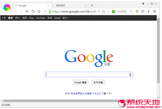The width and height of the screenshot is (162, 109).
Task: Click the green padlock icon
Action: [50, 12]
